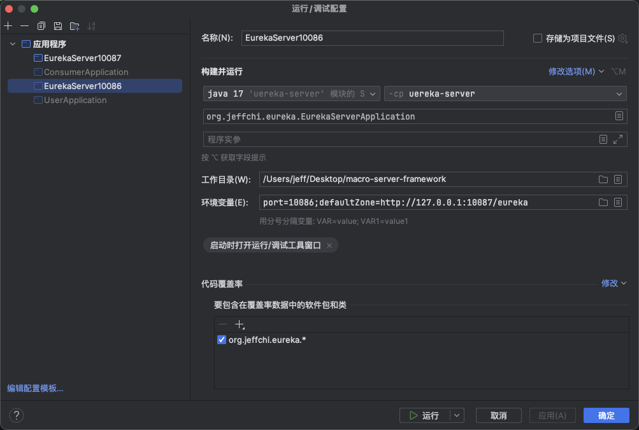Enable the store as project file checkbox

538,38
